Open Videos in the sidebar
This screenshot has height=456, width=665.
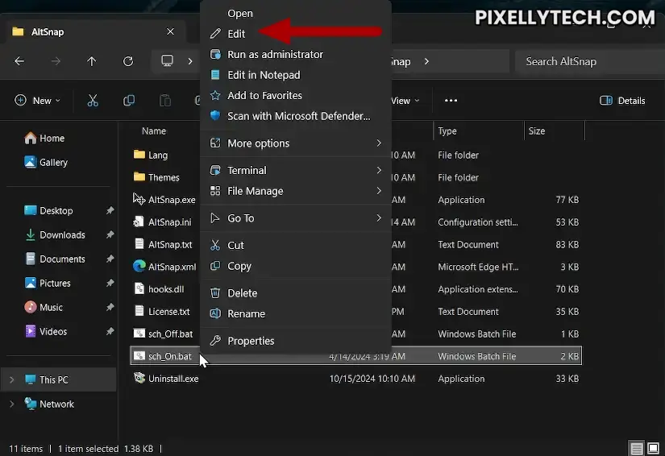(x=46, y=331)
